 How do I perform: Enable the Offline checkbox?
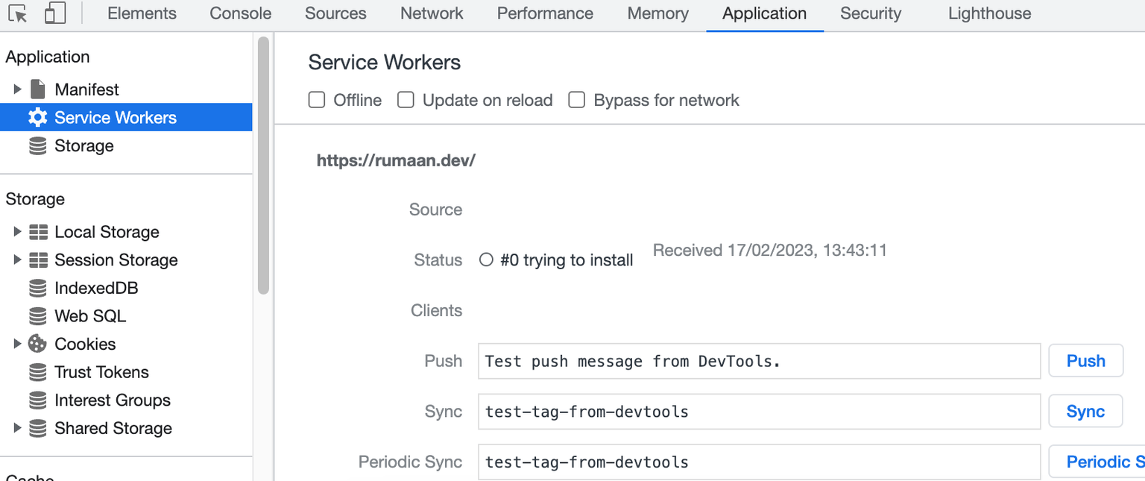(317, 100)
